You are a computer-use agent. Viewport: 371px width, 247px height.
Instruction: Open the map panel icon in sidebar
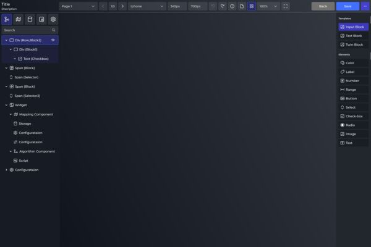18,19
